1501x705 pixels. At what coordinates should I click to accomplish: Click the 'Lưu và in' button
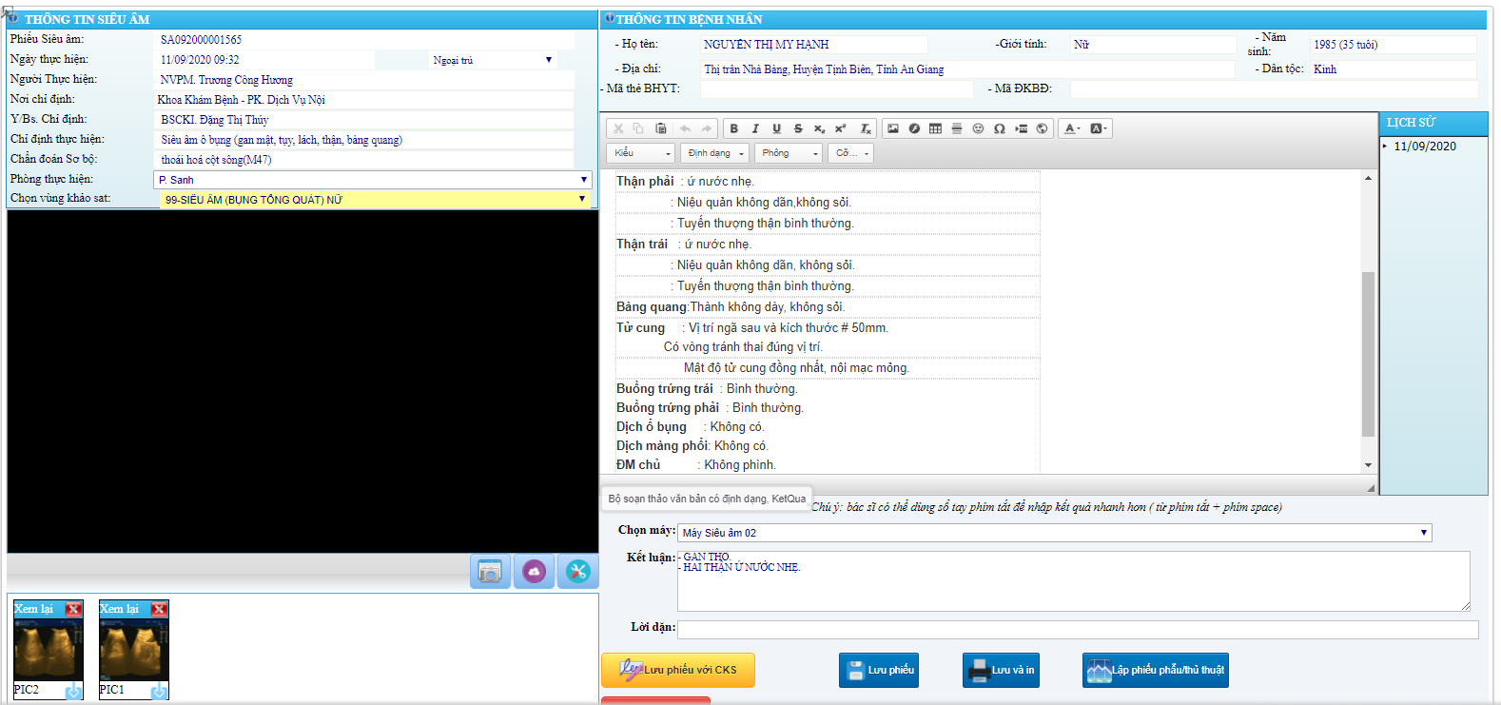click(x=1001, y=670)
